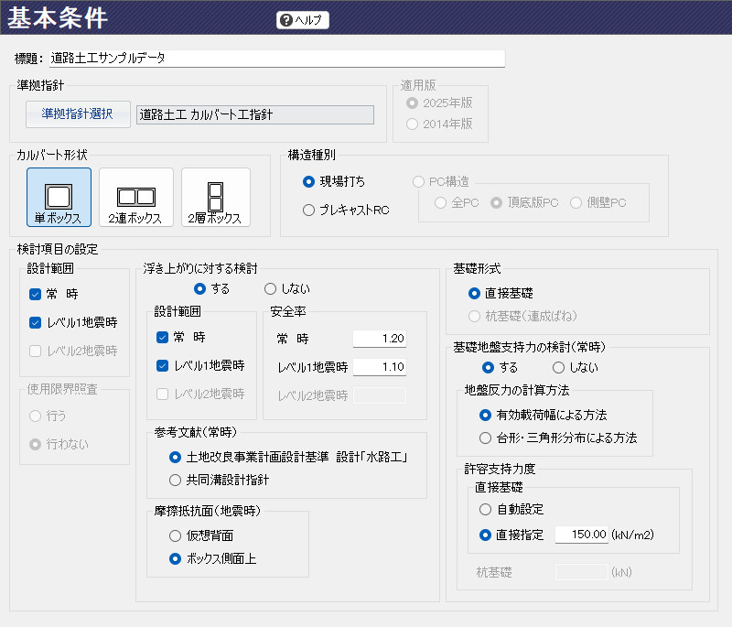The width and height of the screenshot is (732, 627).
Task: Select the 単ボックス culvert shape icon
Action: (59, 198)
